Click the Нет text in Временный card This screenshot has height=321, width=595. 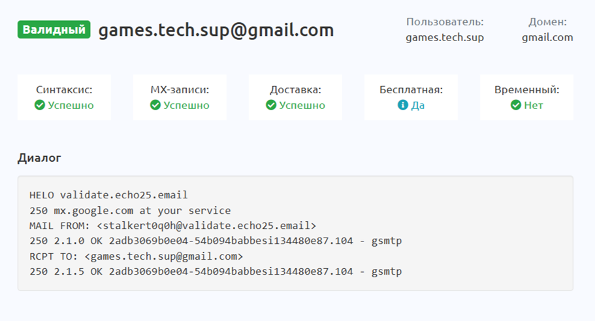534,105
